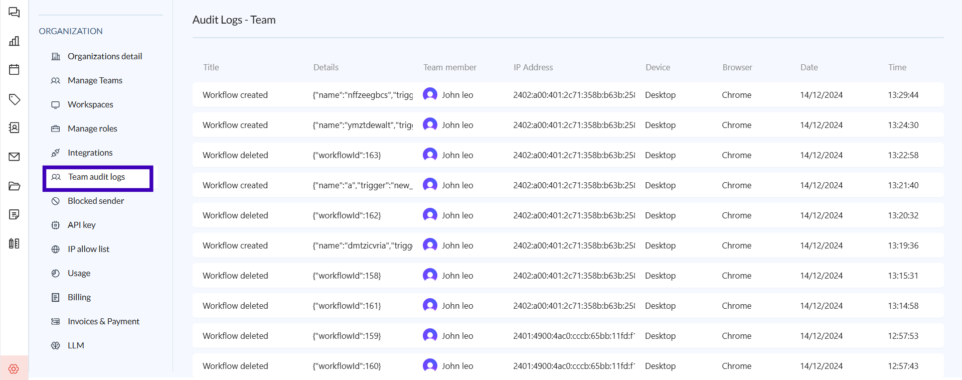Image resolution: width=962 pixels, height=380 pixels.
Task: Open Manage roles settings
Action: (92, 129)
